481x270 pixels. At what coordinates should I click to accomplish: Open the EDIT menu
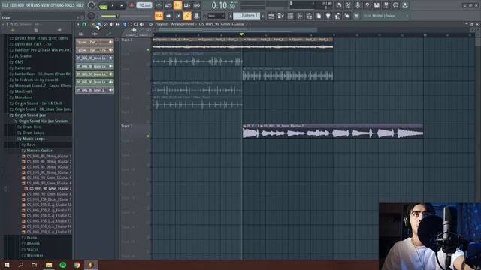pos(13,5)
